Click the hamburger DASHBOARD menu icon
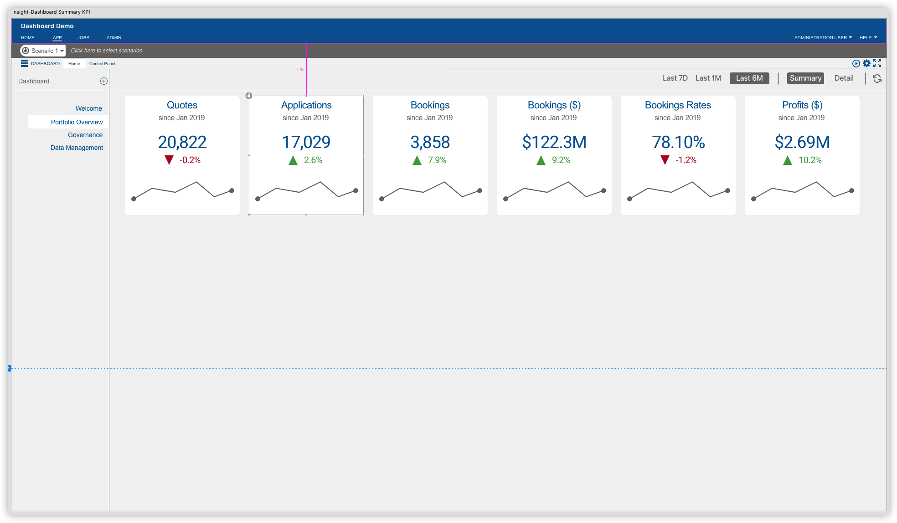 click(x=25, y=63)
